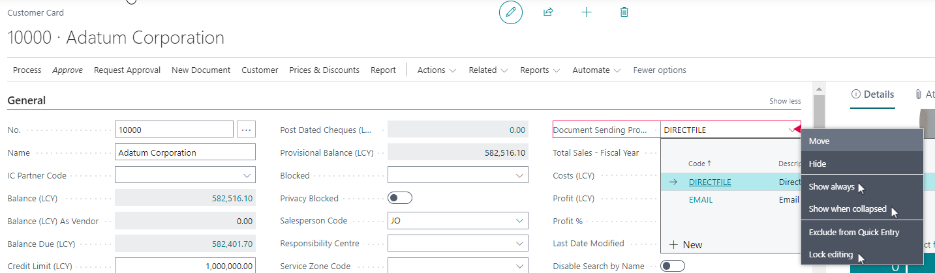Viewport: 935px width, 273px height.
Task: Open the Blocked dropdown
Action: click(520, 175)
